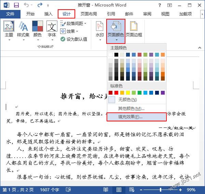Open the File (文件) tab
Screen dimensions: 205x194
tap(10, 14)
